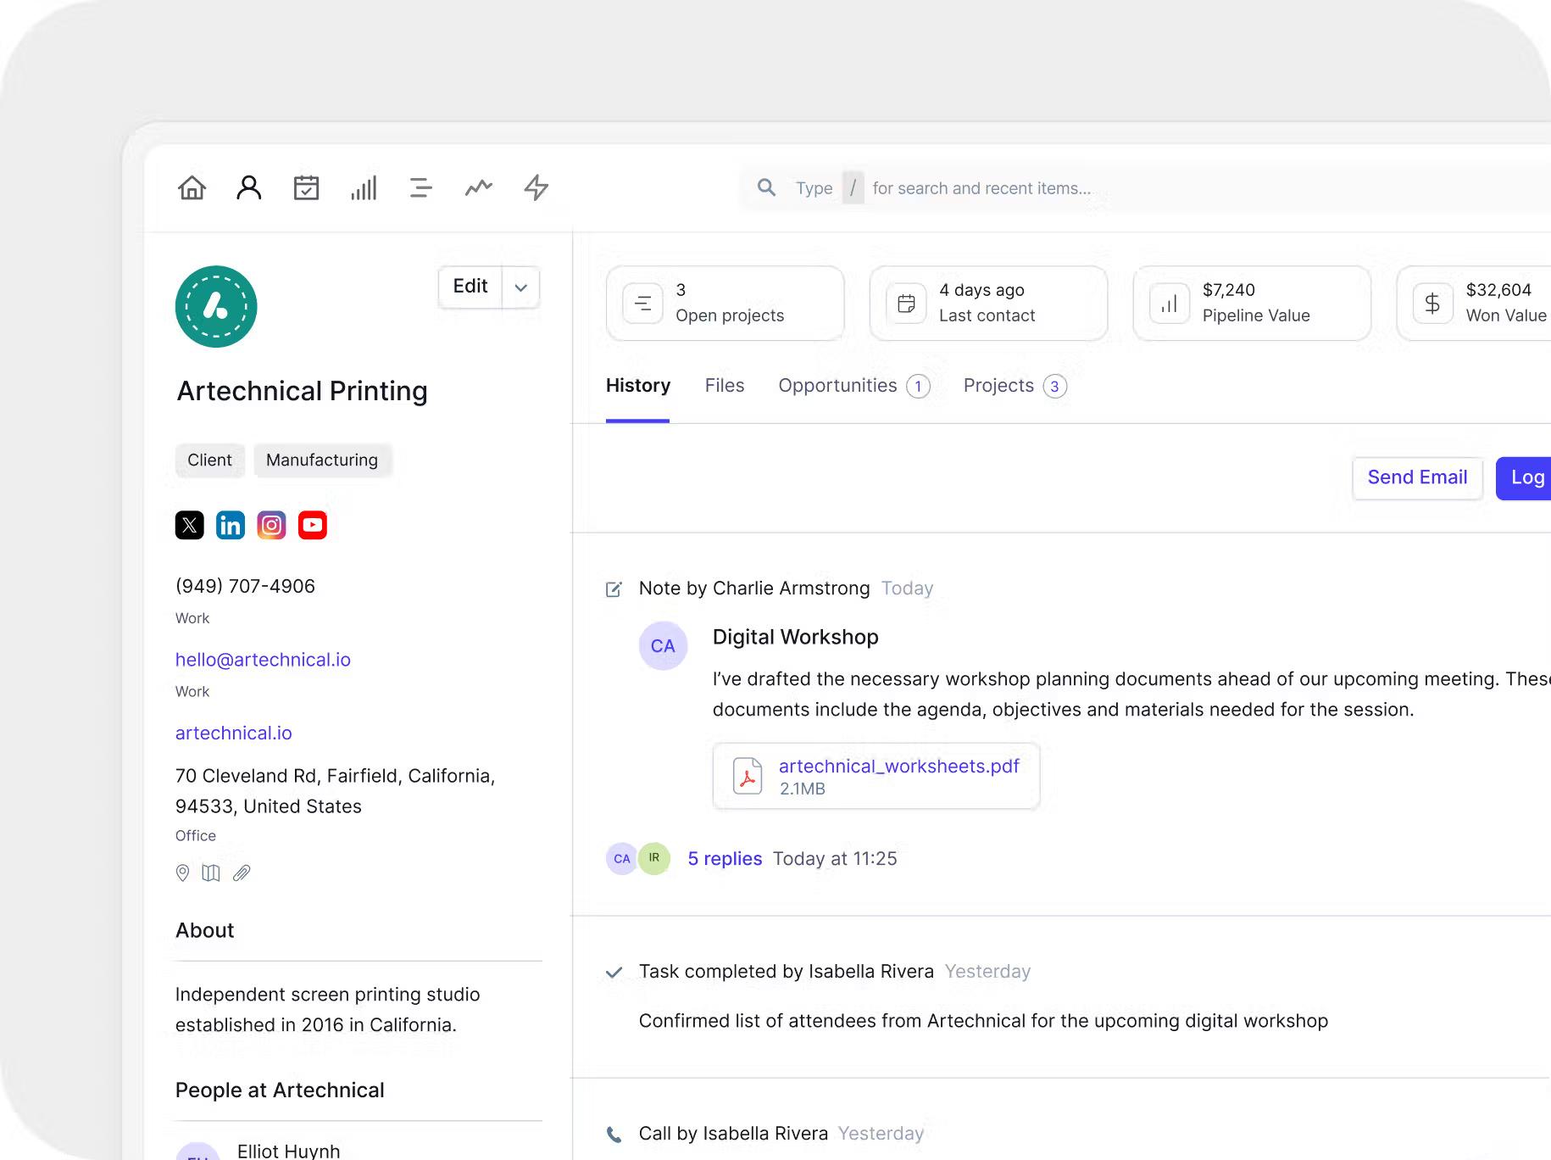This screenshot has width=1551, height=1160.
Task: Click the $7,240 pipeline value
Action: pos(1228,290)
